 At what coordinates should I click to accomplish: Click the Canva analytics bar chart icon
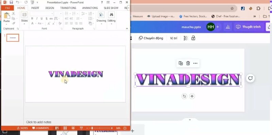coord(228,27)
